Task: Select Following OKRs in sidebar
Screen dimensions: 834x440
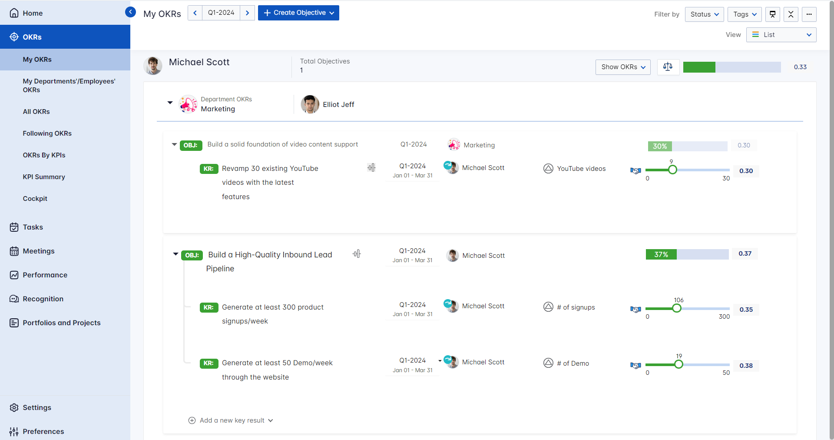Action: (65, 133)
